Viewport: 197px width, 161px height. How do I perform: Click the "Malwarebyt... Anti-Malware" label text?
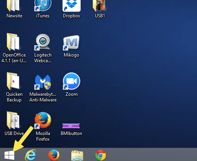click(x=43, y=97)
